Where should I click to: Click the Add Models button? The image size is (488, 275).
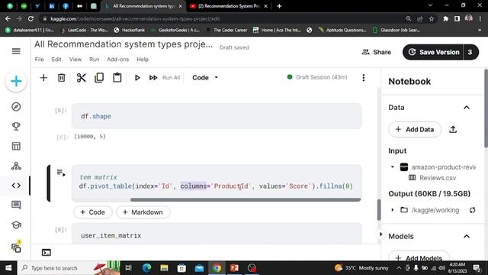(419, 258)
